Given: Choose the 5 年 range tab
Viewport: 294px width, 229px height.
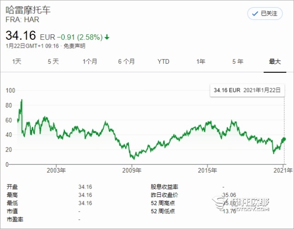Looking at the screenshot, I should pos(238,61).
